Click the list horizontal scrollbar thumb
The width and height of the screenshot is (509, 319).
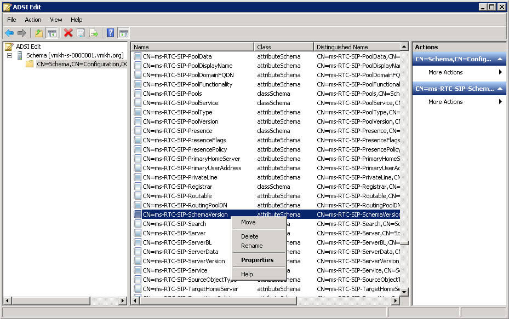tap(218, 301)
